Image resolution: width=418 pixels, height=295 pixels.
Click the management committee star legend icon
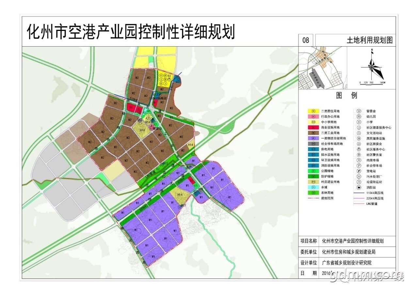coord(359,111)
